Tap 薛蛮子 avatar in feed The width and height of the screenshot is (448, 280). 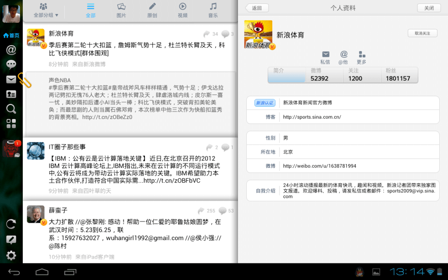(36, 214)
